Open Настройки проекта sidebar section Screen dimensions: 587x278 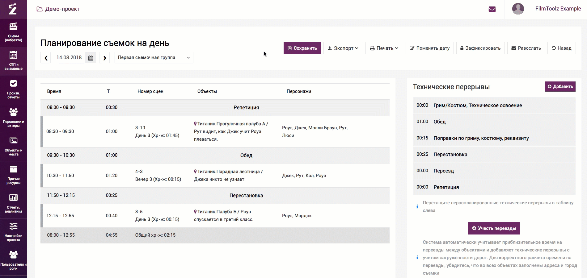pyautogui.click(x=14, y=232)
